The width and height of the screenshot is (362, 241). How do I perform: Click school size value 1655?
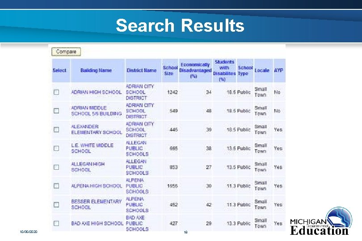(173, 186)
